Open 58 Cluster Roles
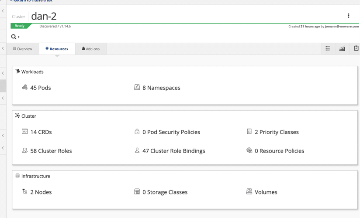The image size is (360, 218). pyautogui.click(x=51, y=151)
